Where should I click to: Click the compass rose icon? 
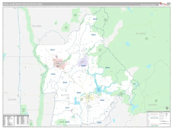point(167,108)
